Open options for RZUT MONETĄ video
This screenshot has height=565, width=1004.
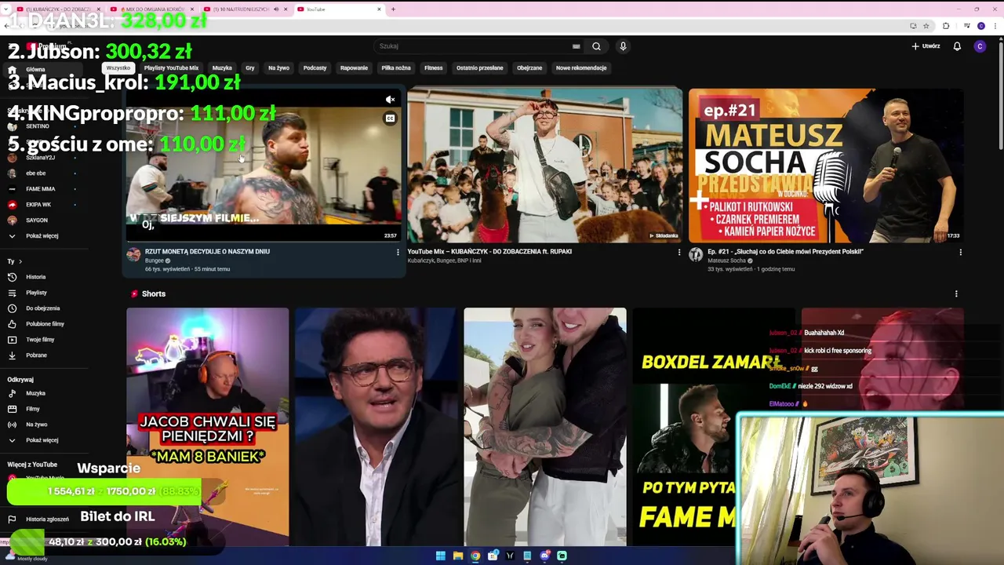tap(398, 252)
